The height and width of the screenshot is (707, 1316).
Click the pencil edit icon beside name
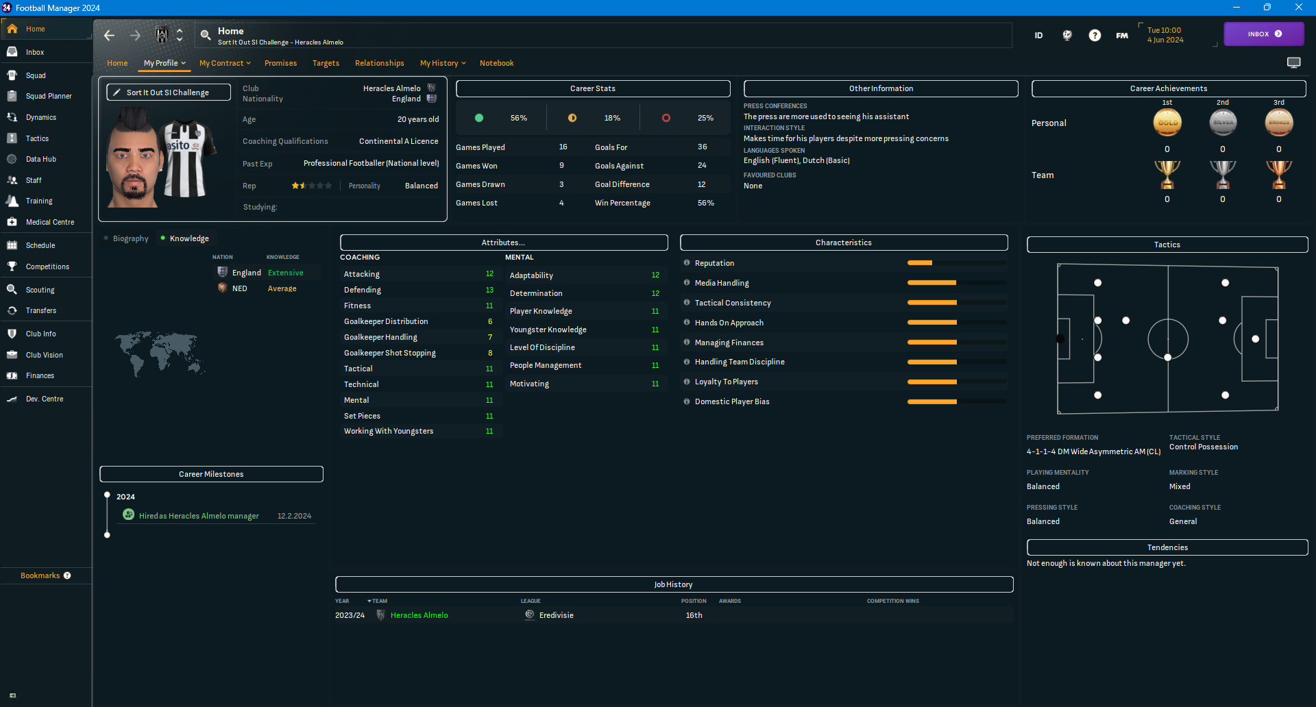pos(117,92)
